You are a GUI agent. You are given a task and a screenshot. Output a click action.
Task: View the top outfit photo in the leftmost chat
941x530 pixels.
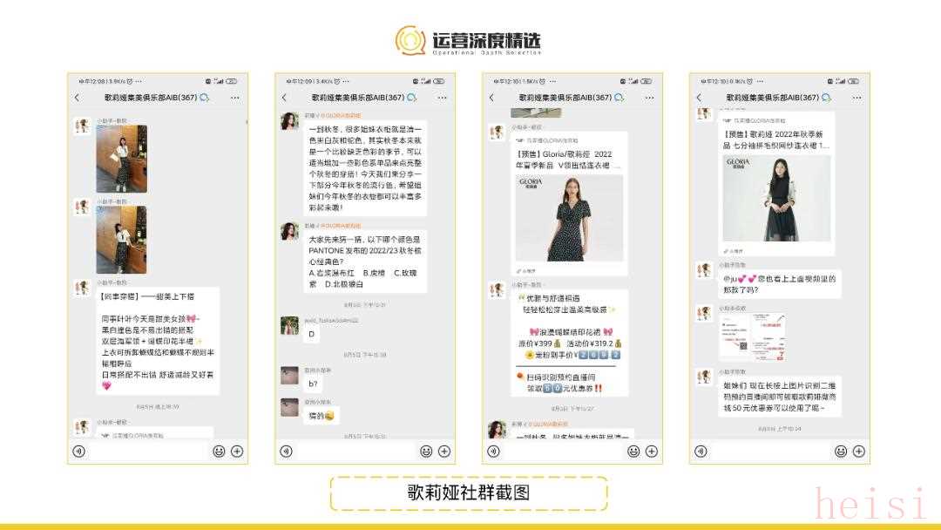[x=121, y=159]
